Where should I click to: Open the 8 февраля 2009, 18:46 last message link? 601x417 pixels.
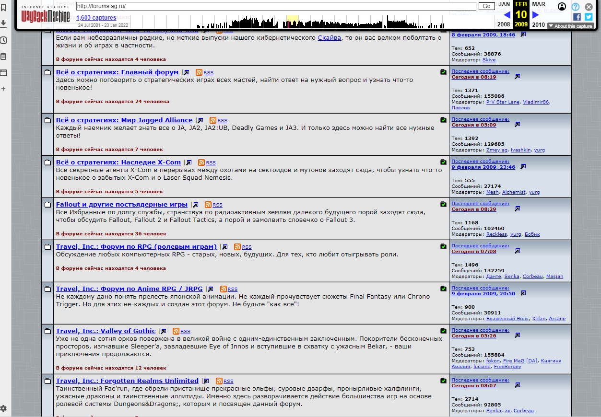[x=483, y=35]
